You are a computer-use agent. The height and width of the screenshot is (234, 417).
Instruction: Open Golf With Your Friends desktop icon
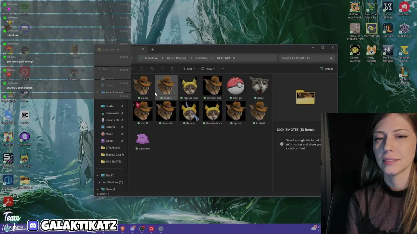[355, 11]
